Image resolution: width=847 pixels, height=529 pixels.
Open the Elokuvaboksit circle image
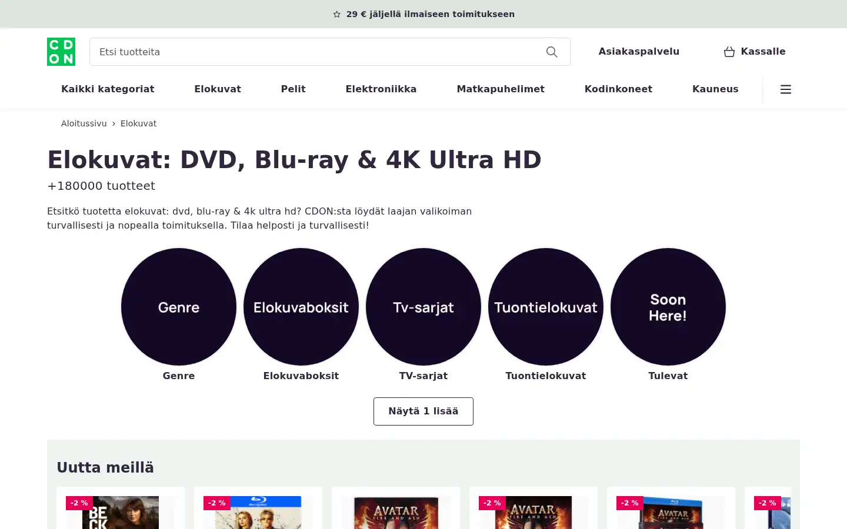click(x=301, y=307)
